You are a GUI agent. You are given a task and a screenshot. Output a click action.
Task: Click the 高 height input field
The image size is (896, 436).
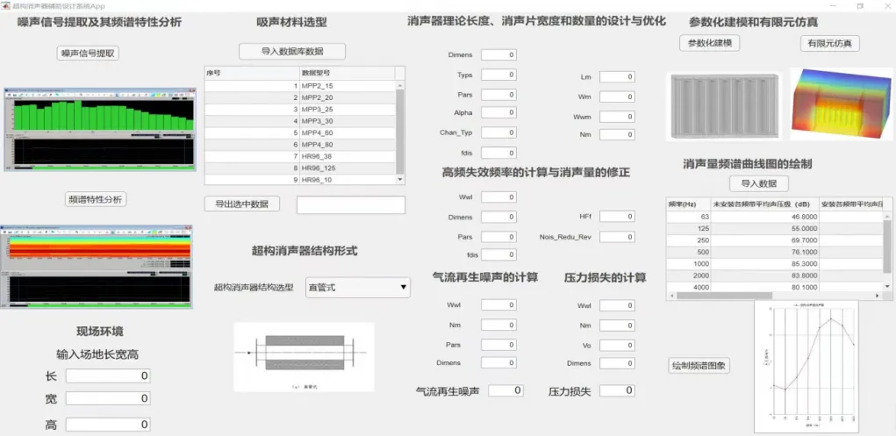(108, 425)
